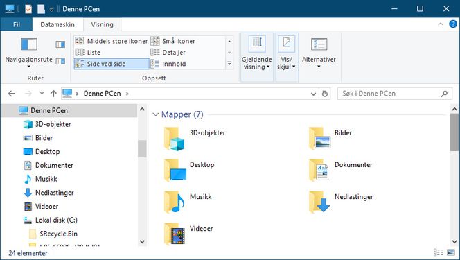Viewport: 460px width, 260px height.
Task: Open Customize Quick Access Toolbar arrow
Action: (51, 10)
